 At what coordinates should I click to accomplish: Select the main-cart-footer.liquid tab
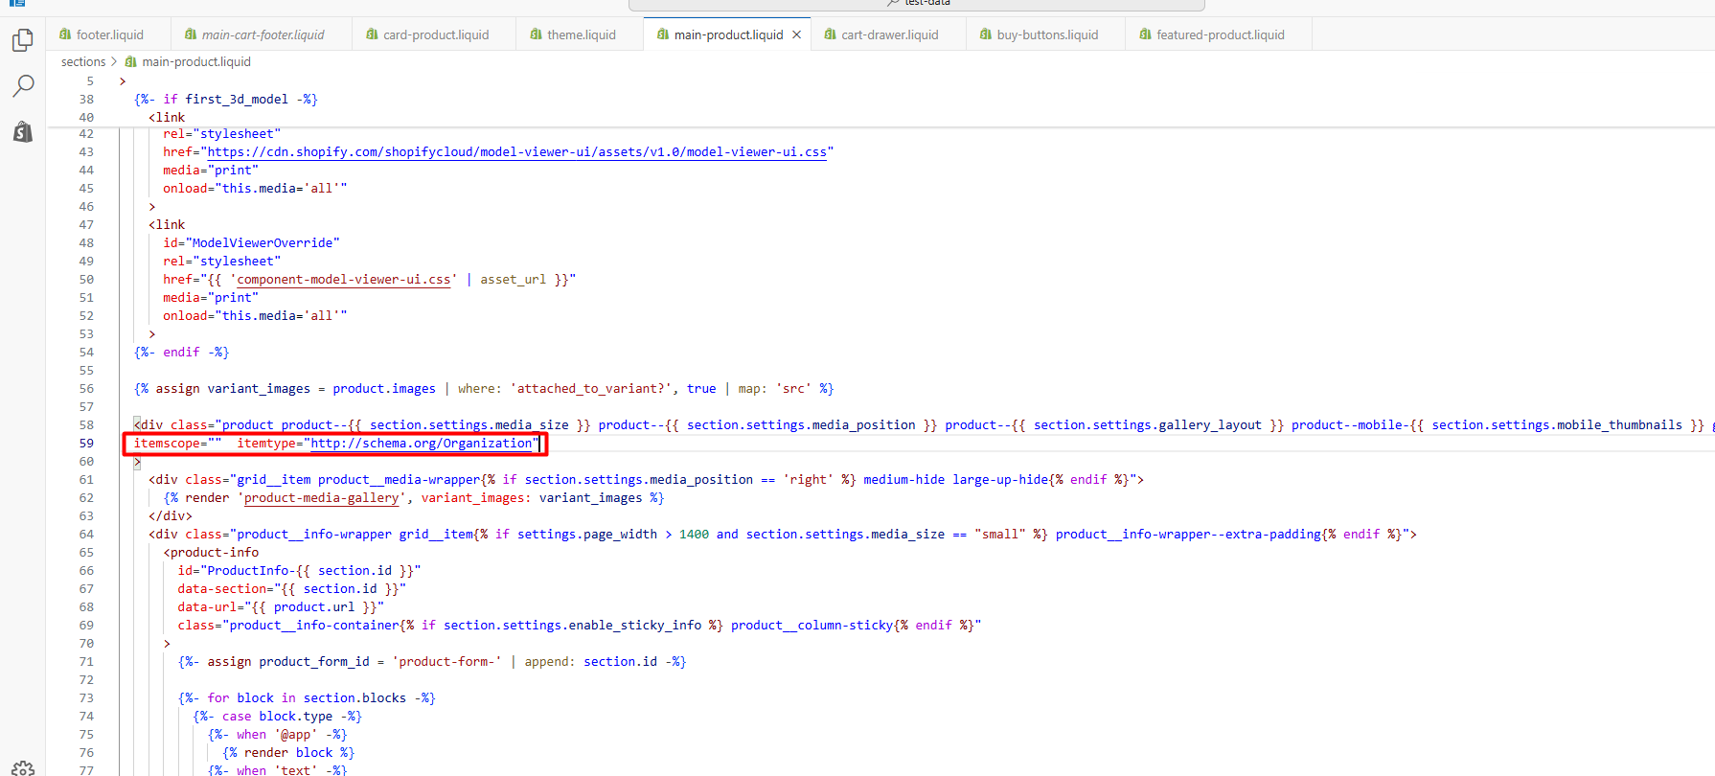point(263,34)
